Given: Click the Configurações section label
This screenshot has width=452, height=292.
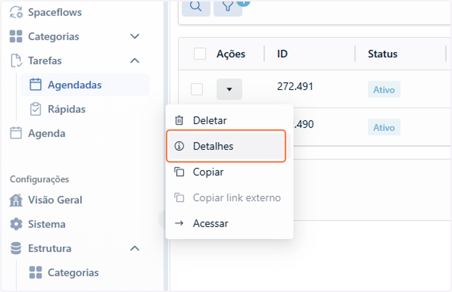Looking at the screenshot, I should tap(40, 179).
